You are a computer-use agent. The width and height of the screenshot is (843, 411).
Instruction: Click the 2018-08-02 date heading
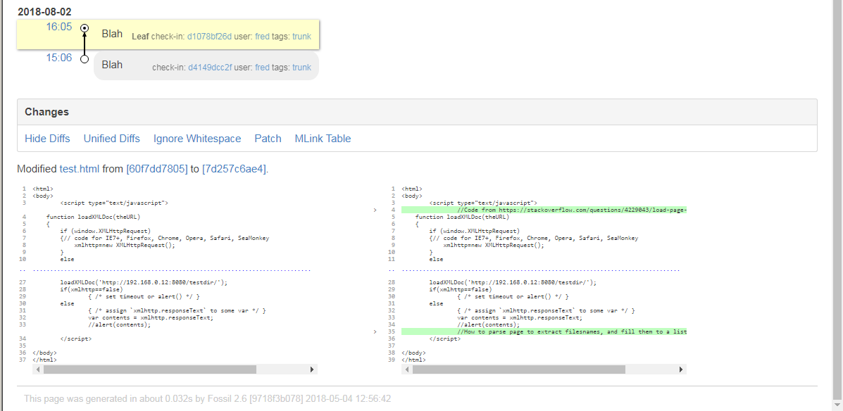[44, 12]
